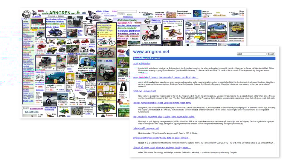Image resolution: width=299 pixels, height=168 pixels.
Task: Open the Mercedes self-balancing scooter image
Action: [x=50, y=100]
